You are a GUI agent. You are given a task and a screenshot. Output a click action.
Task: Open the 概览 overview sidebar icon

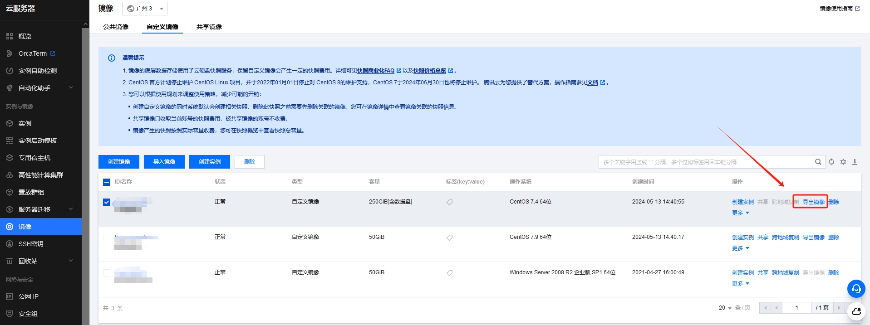pos(10,36)
